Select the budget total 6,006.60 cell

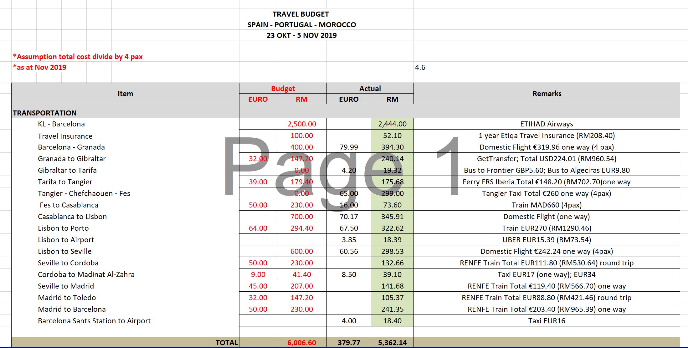(x=301, y=343)
